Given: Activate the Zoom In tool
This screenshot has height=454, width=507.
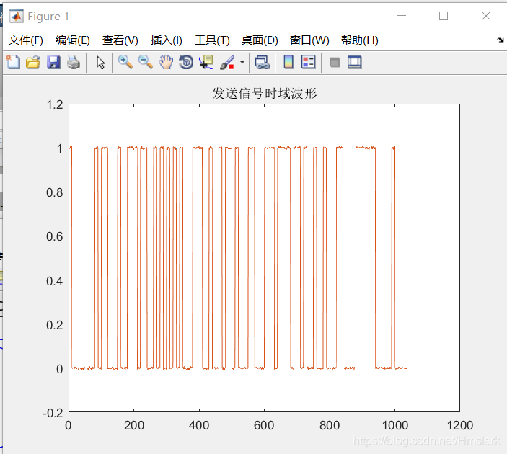Looking at the screenshot, I should (x=125, y=62).
